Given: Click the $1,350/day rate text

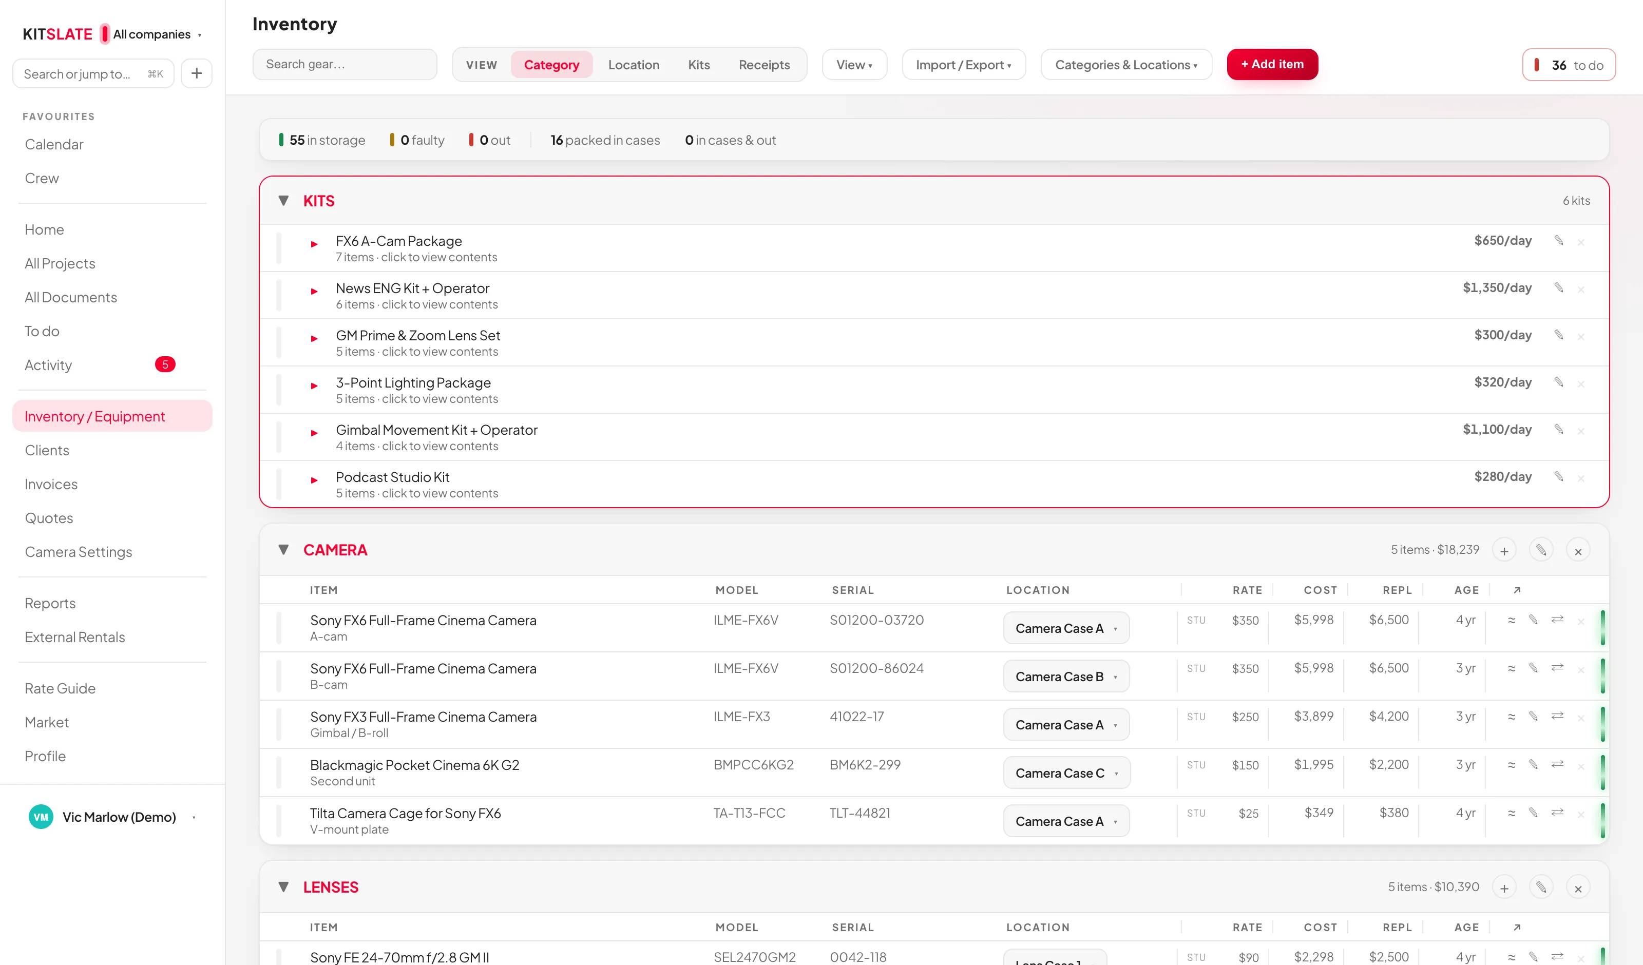Looking at the screenshot, I should tap(1497, 287).
